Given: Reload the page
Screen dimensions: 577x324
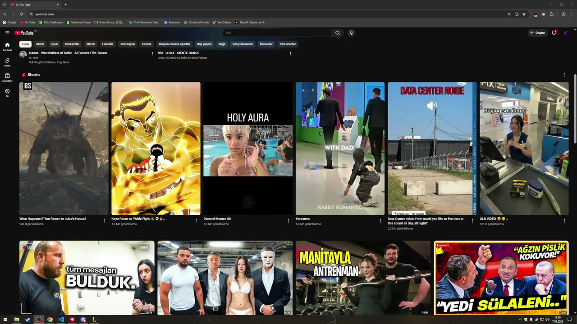Looking at the screenshot, I should point(21,14).
